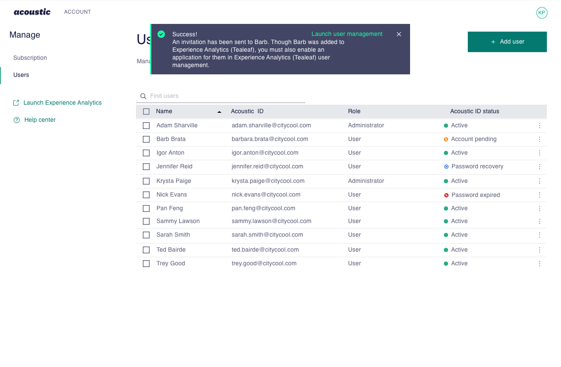561x367 pixels.
Task: Open actions menu for Sammy Lawson
Action: (540, 221)
